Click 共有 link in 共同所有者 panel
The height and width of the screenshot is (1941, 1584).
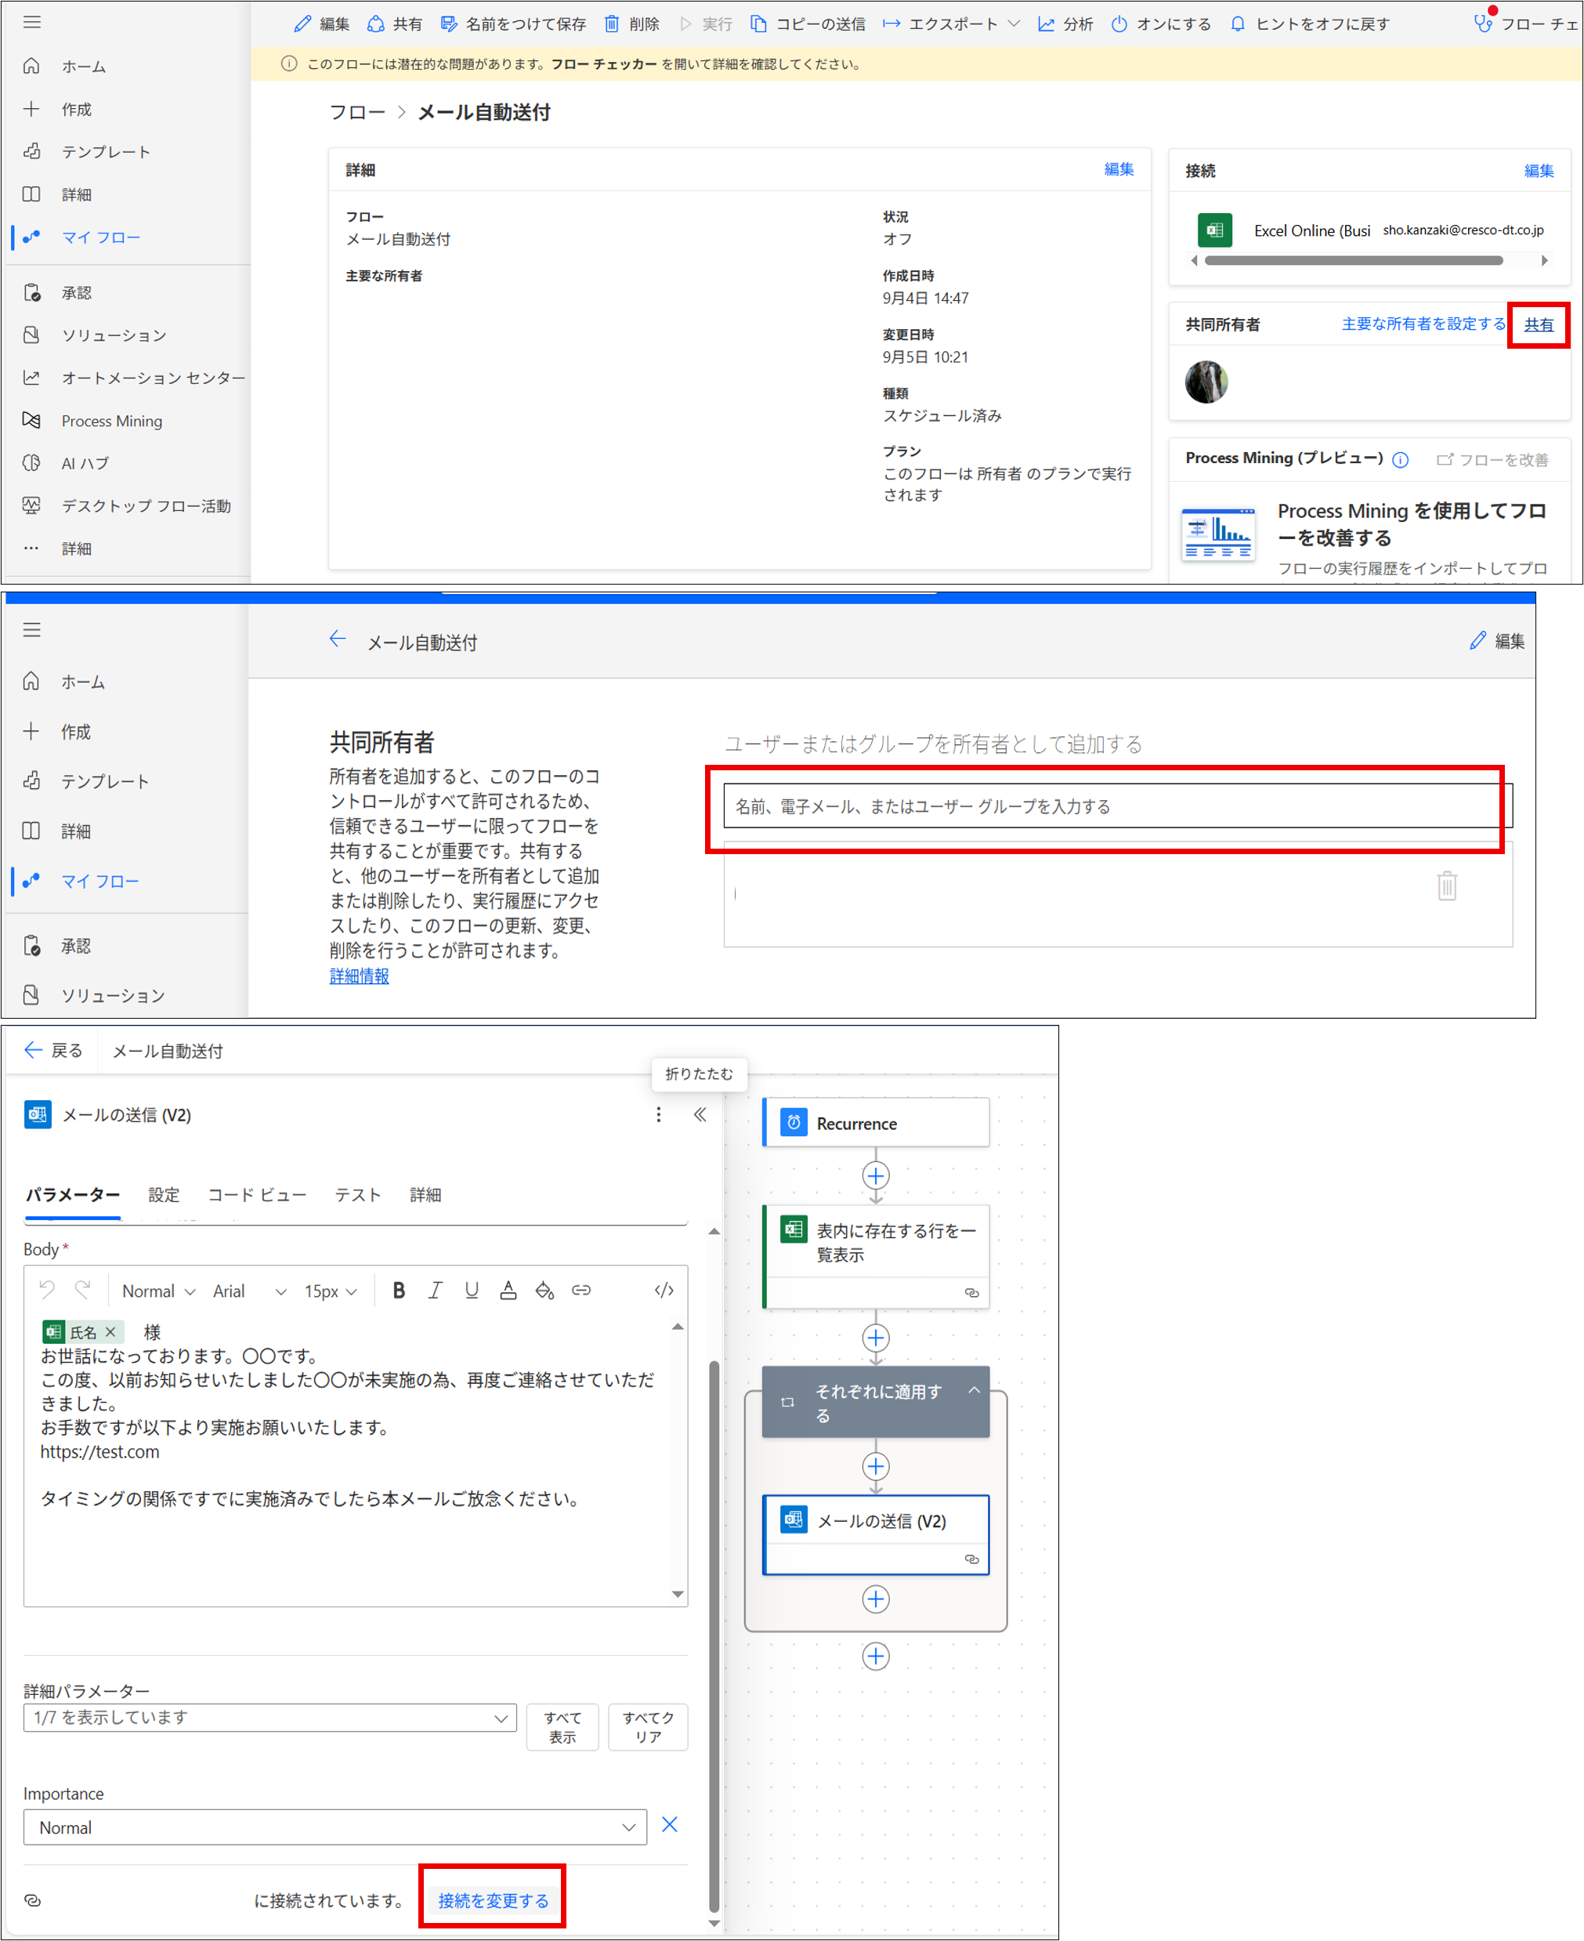point(1539,325)
